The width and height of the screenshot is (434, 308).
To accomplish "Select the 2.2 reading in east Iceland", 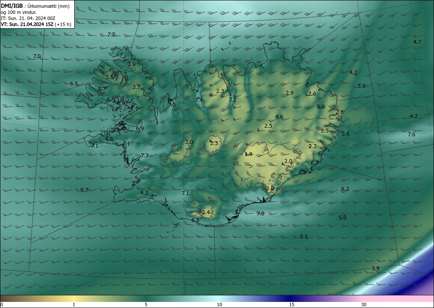I will tap(313, 146).
